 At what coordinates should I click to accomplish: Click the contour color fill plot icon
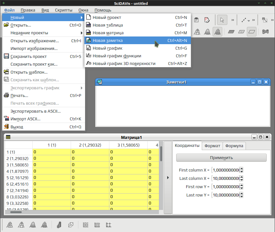[86, 225]
